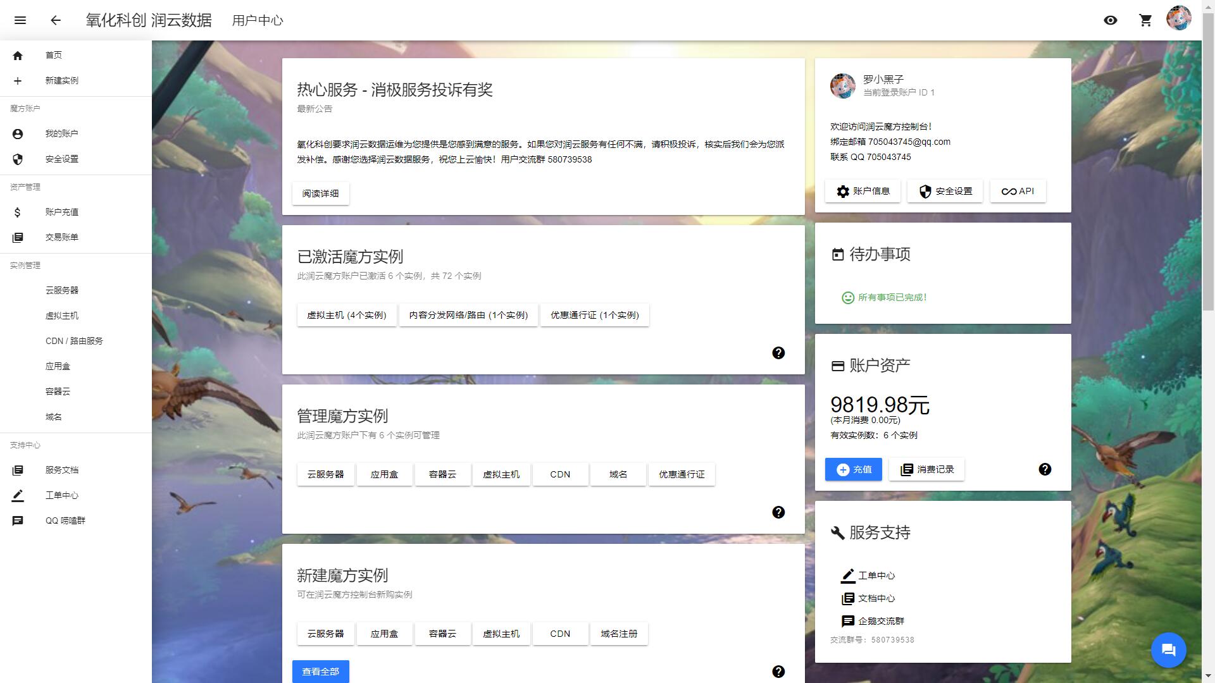Open 消费记录 button
Screen dimensions: 1215x683
coord(926,469)
